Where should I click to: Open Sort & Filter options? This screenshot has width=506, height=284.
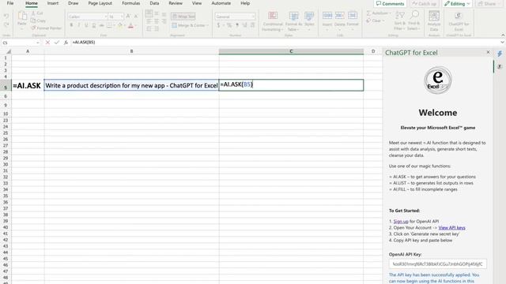(400, 21)
